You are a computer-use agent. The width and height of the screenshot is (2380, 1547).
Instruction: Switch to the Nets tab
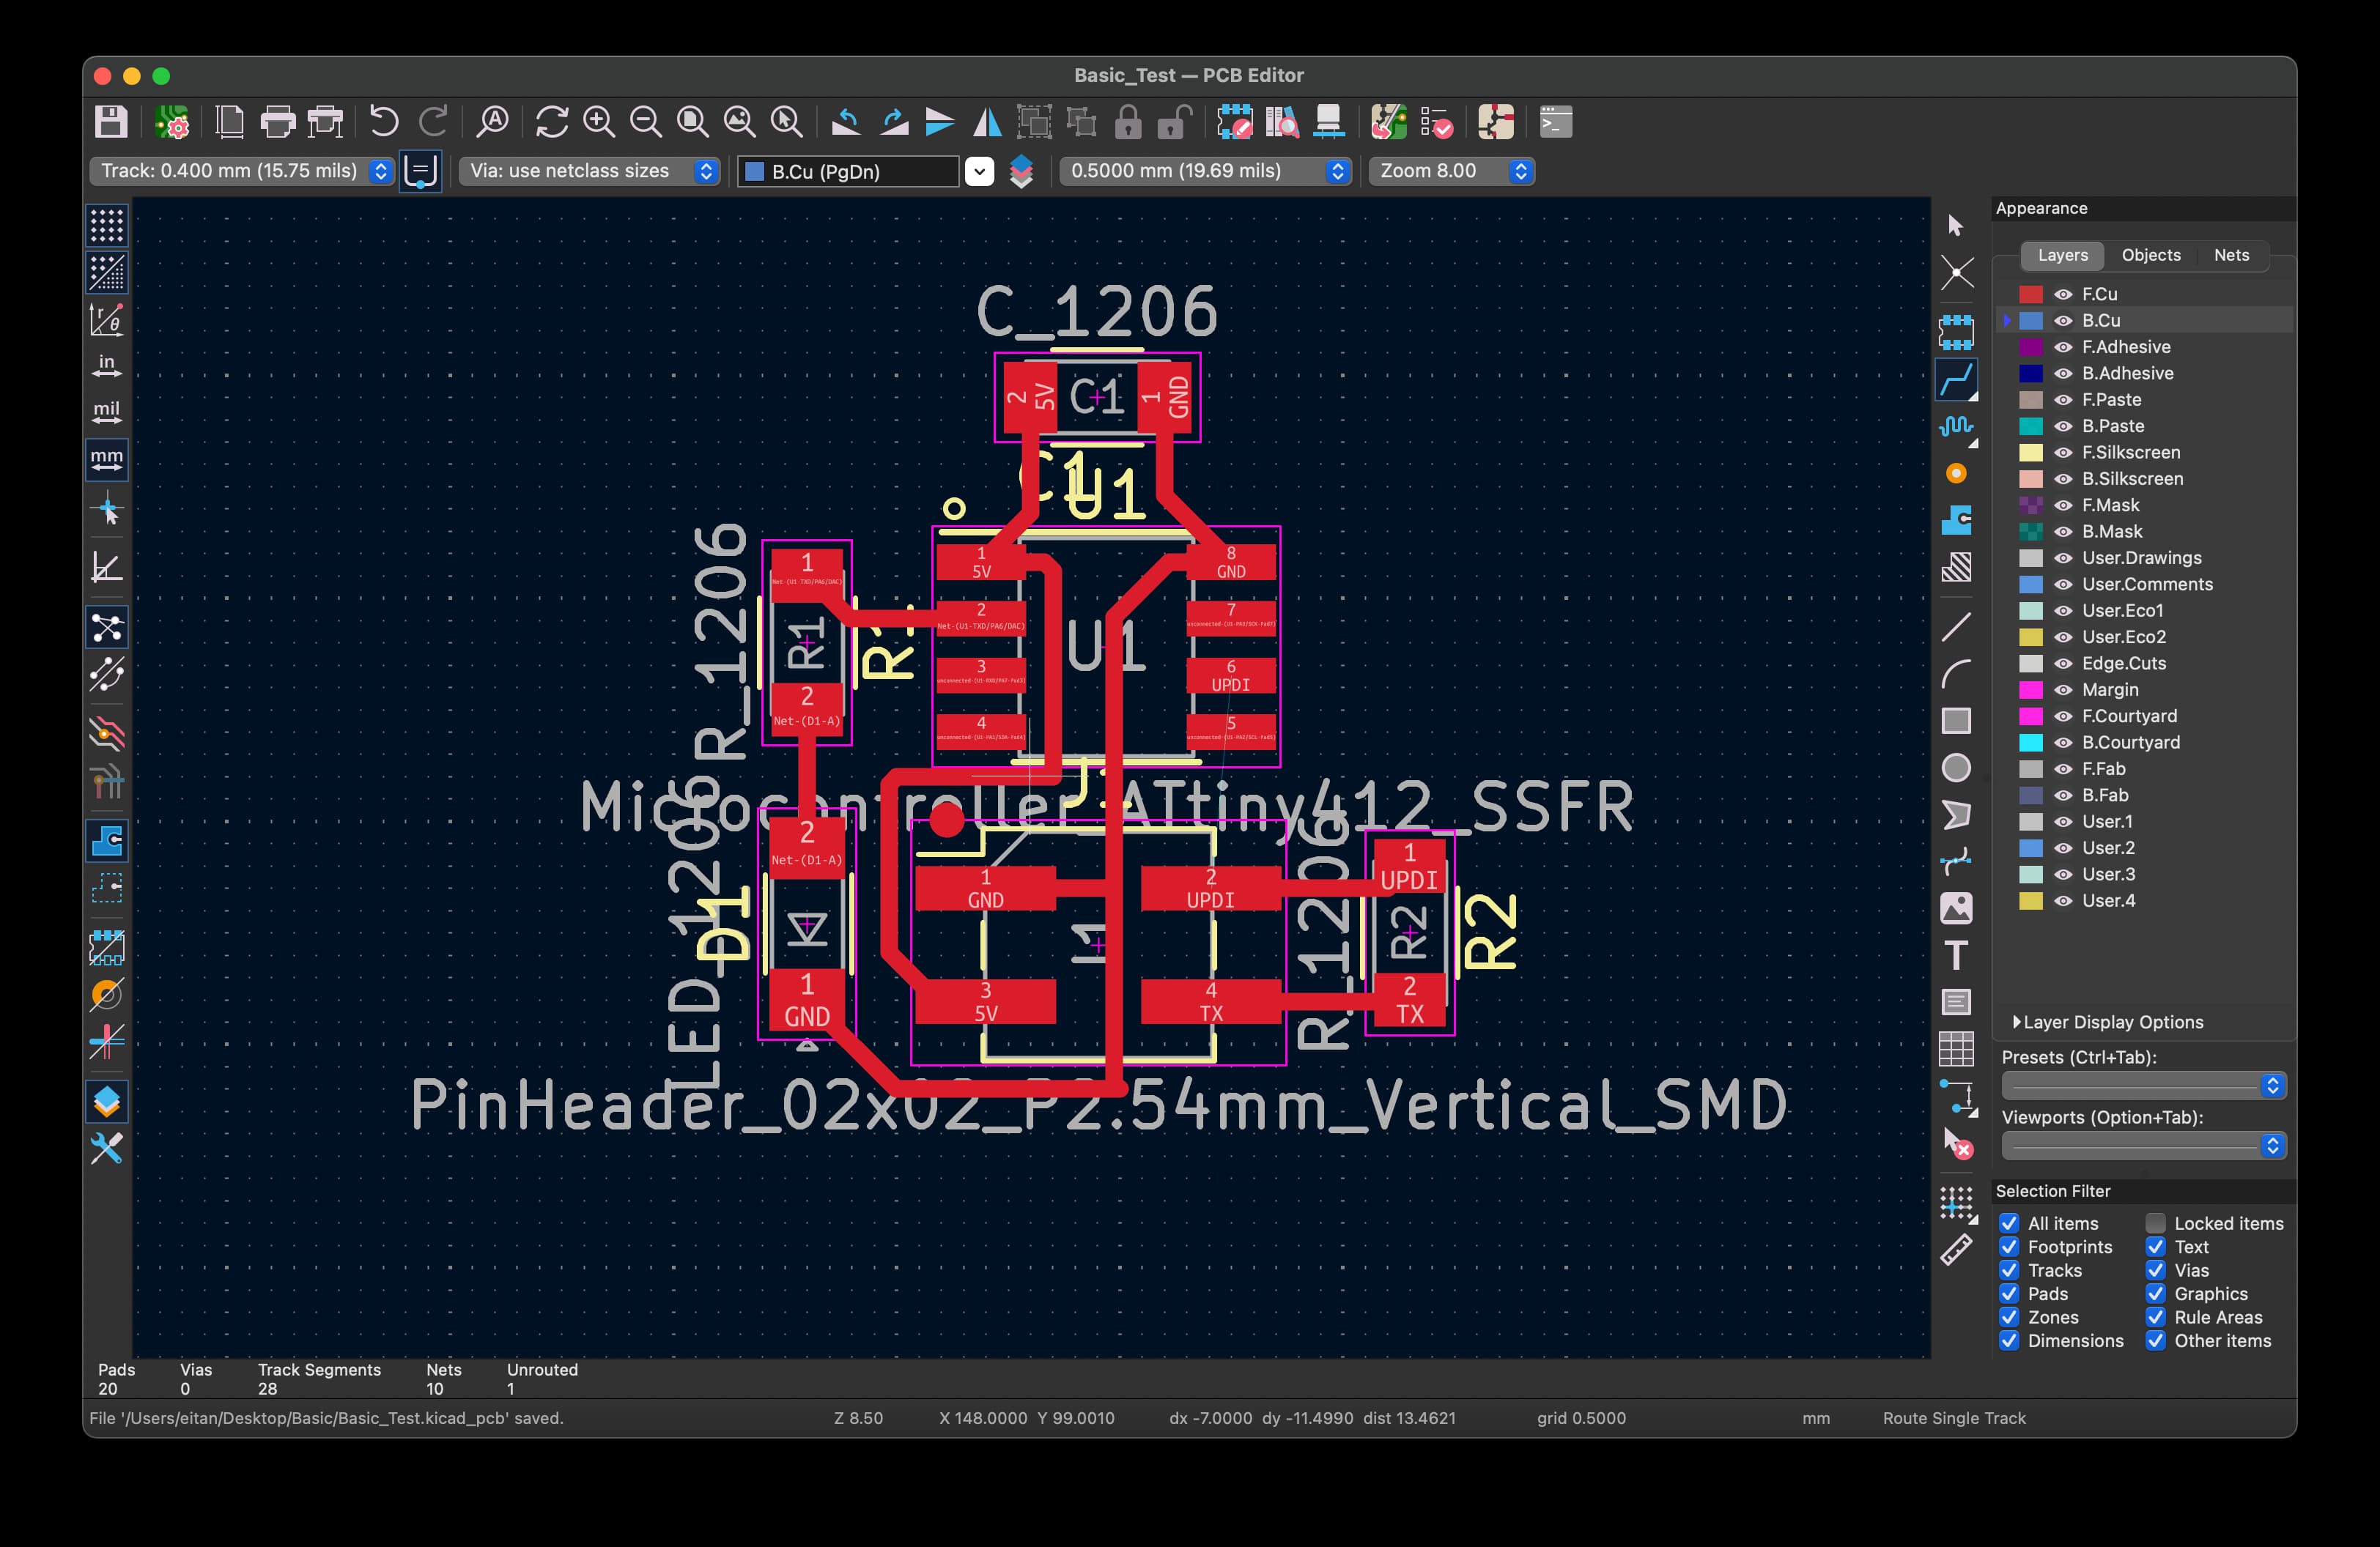point(2230,255)
